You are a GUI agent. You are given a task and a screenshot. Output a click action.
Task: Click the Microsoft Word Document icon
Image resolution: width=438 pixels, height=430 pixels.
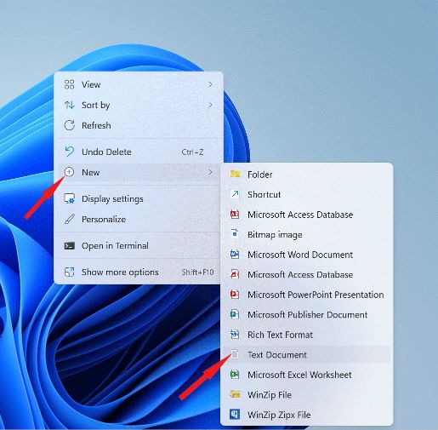pos(235,255)
